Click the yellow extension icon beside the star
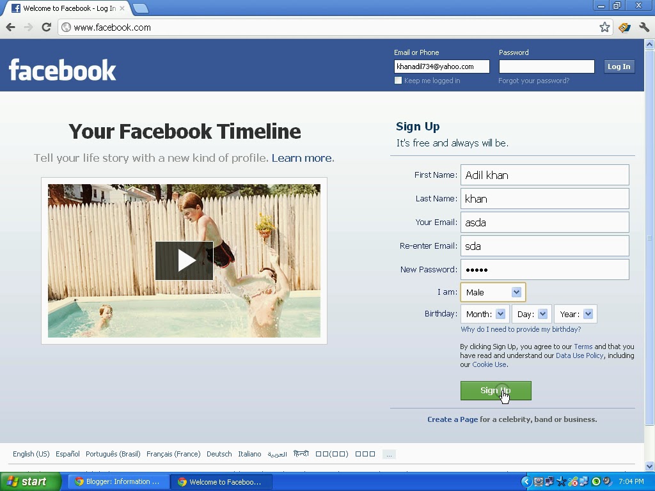The image size is (655, 491). (624, 27)
